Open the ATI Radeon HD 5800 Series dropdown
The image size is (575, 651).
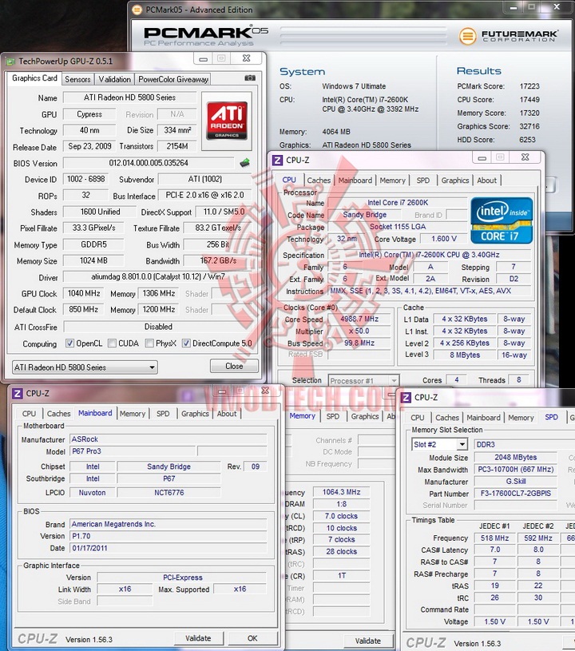pyautogui.click(x=85, y=367)
